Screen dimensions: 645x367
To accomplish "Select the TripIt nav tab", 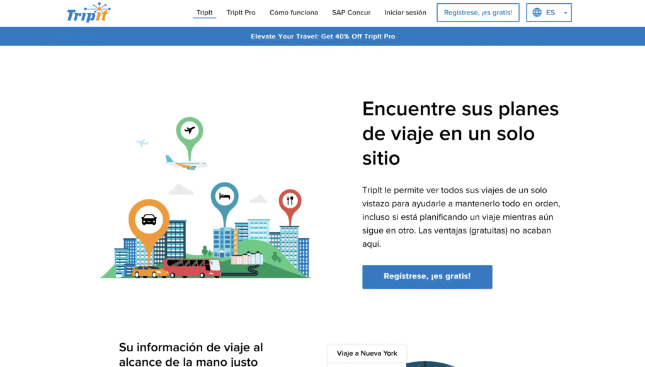I will 205,13.
